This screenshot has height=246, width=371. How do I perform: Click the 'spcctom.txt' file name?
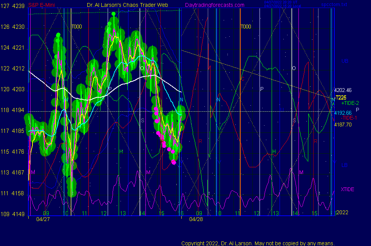click(334, 5)
